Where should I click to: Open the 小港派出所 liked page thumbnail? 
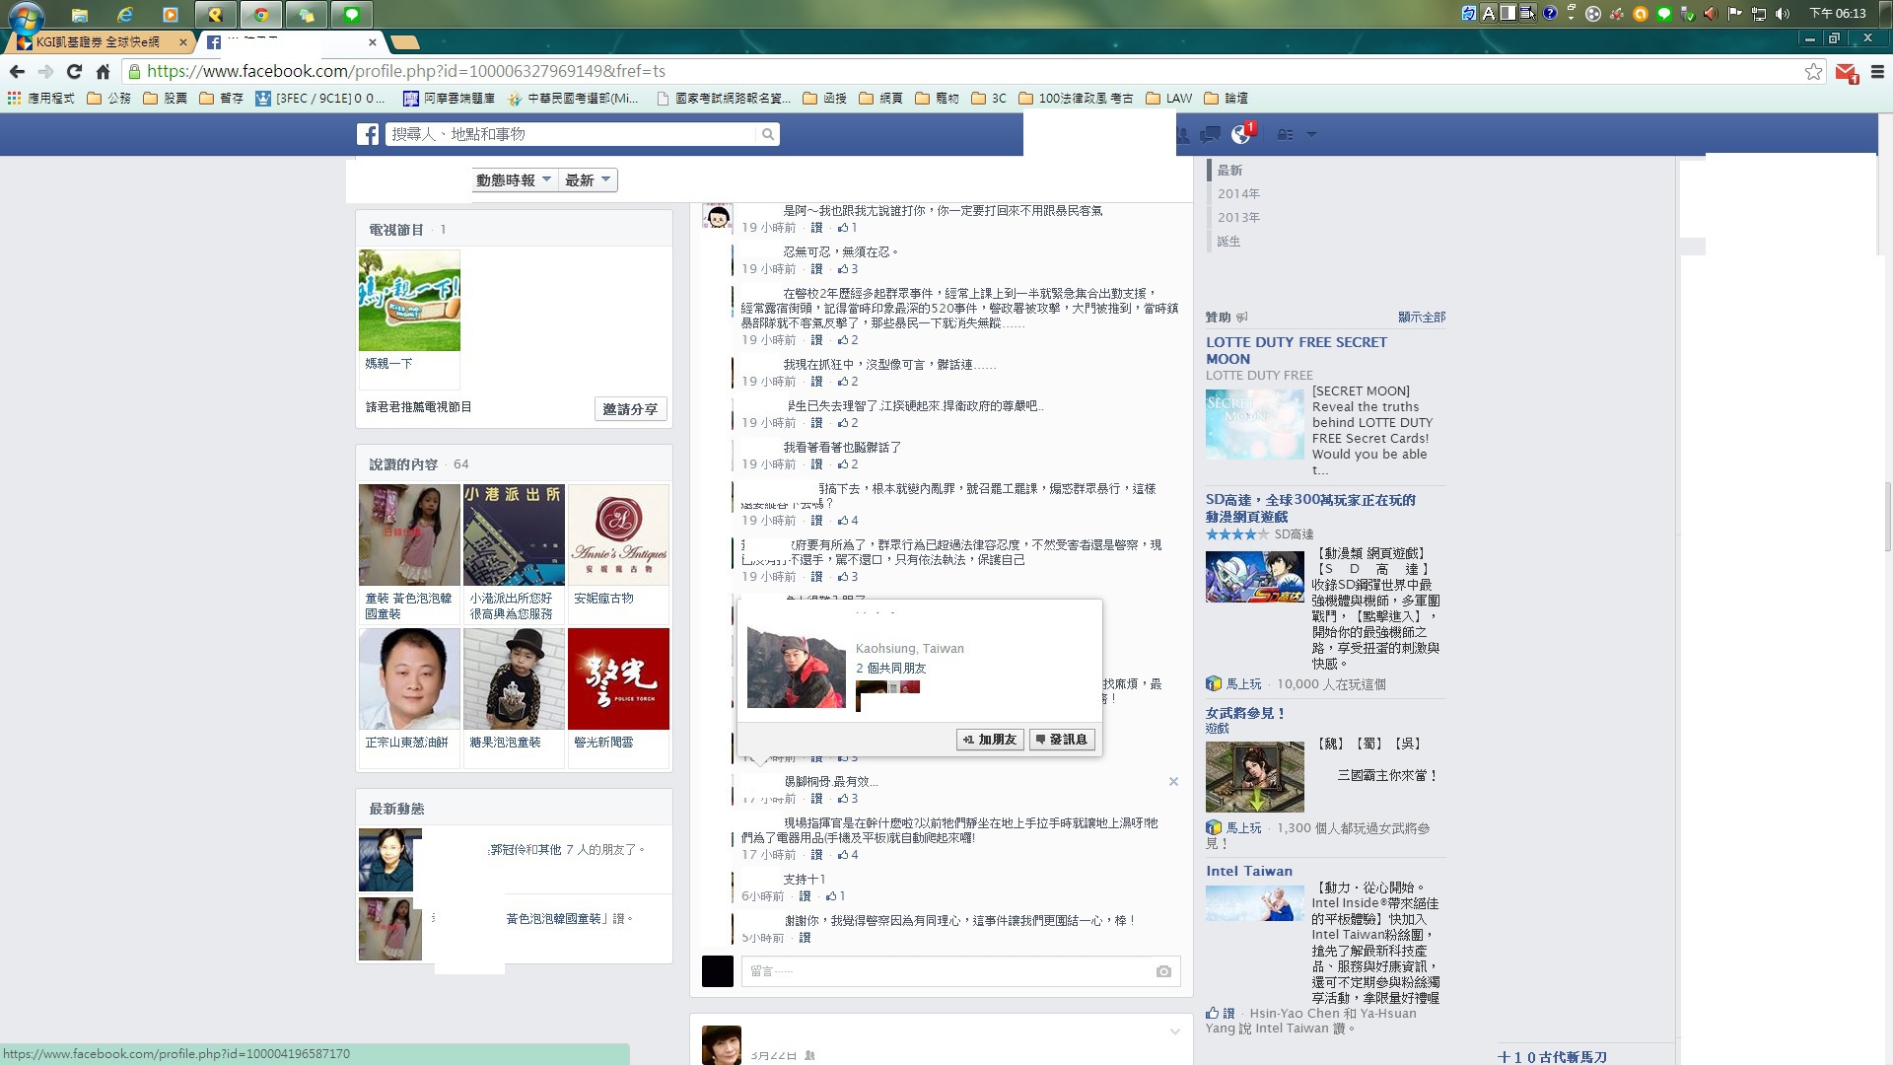[x=514, y=535]
